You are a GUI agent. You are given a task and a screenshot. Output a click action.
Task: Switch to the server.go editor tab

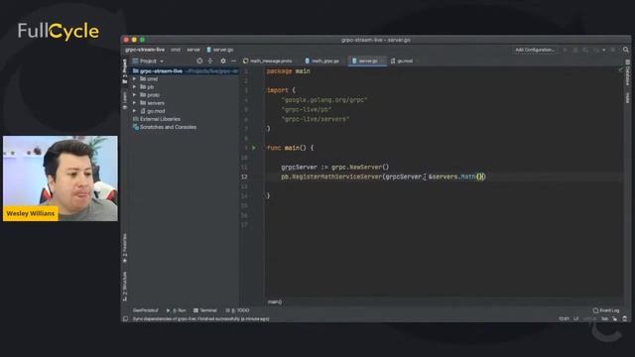(368, 60)
